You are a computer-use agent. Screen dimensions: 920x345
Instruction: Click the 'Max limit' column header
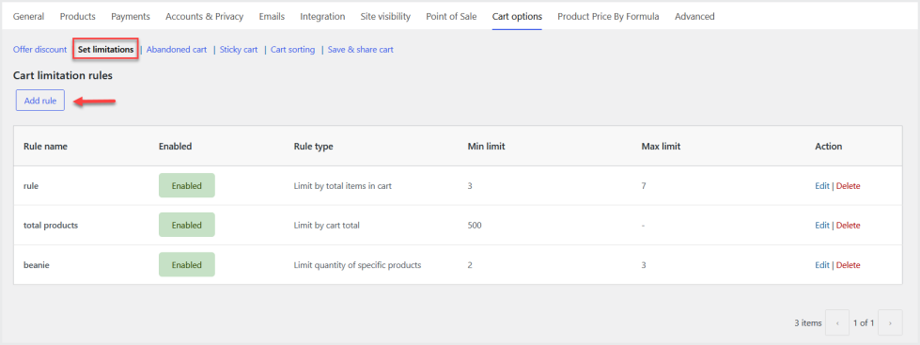(662, 147)
